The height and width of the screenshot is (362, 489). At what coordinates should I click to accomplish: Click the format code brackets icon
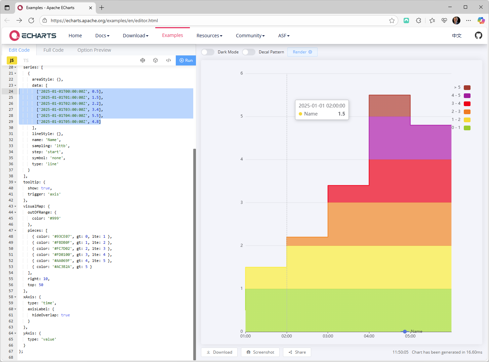click(168, 60)
